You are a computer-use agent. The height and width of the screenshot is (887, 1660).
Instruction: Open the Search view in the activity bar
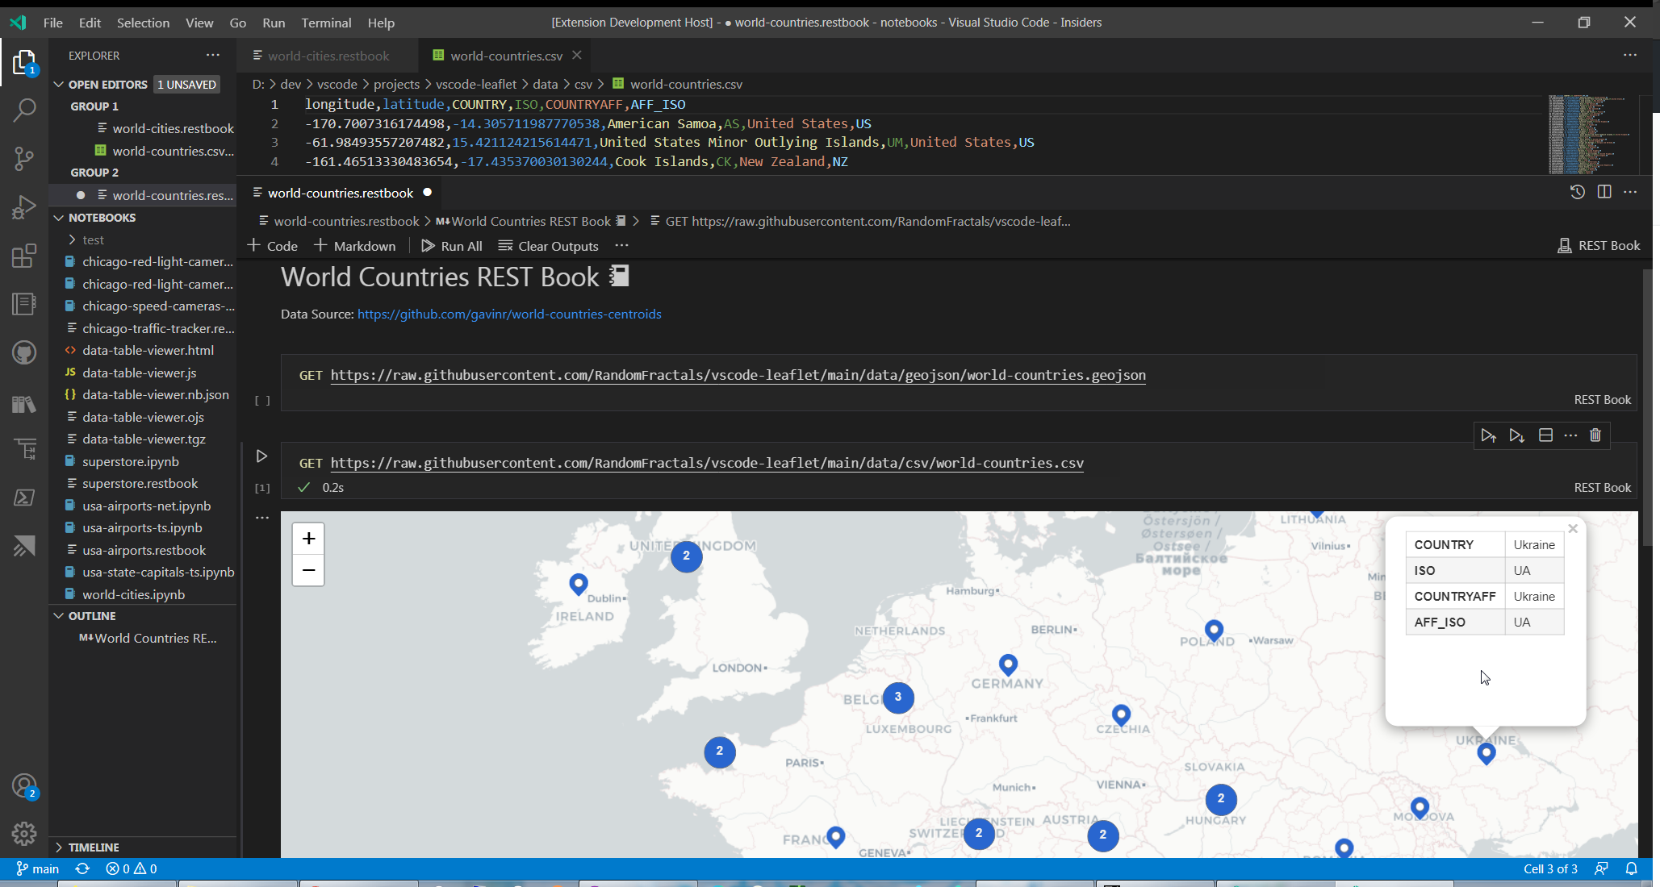(24, 110)
